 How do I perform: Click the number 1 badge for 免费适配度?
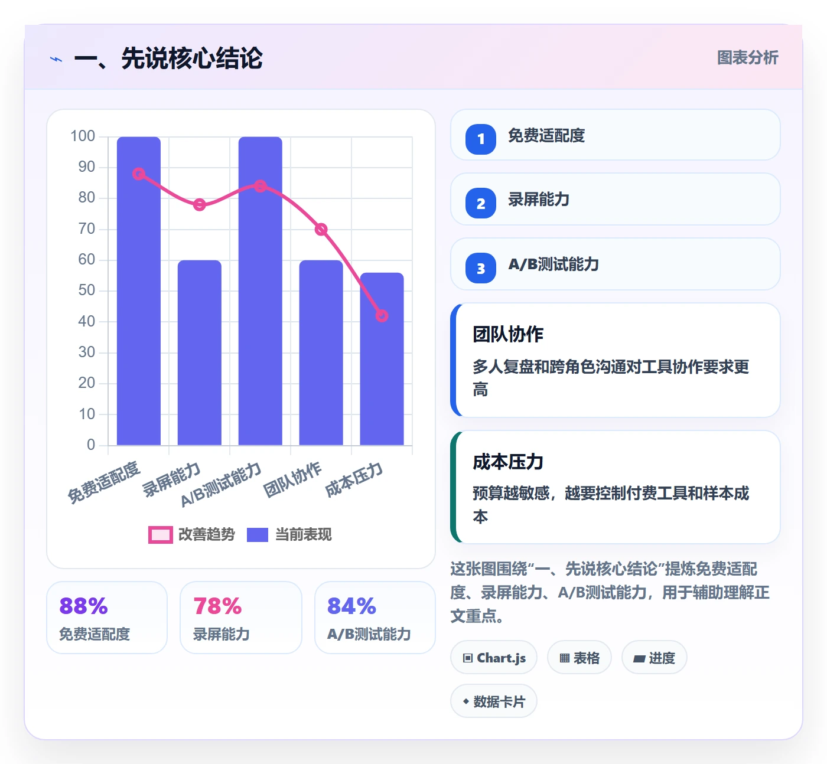[x=481, y=139]
